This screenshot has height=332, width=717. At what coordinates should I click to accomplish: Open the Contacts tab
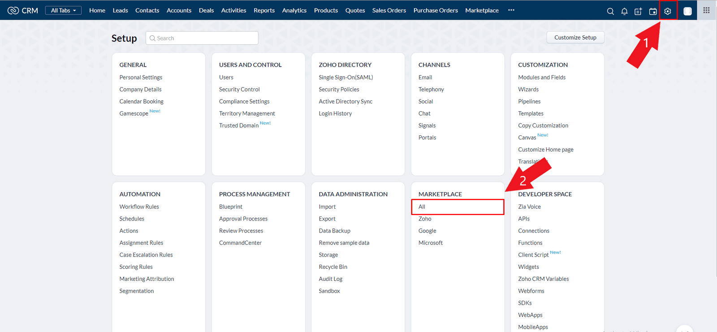coord(147,10)
